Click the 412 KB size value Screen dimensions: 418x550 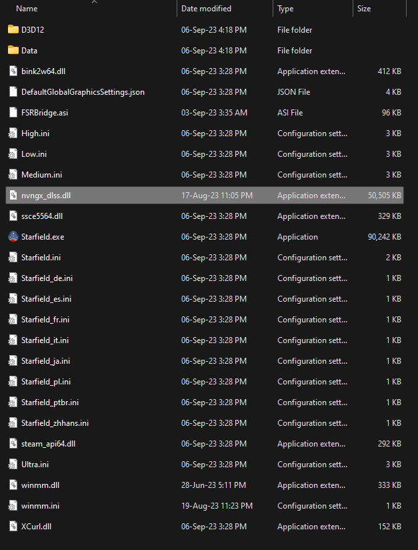tap(389, 71)
